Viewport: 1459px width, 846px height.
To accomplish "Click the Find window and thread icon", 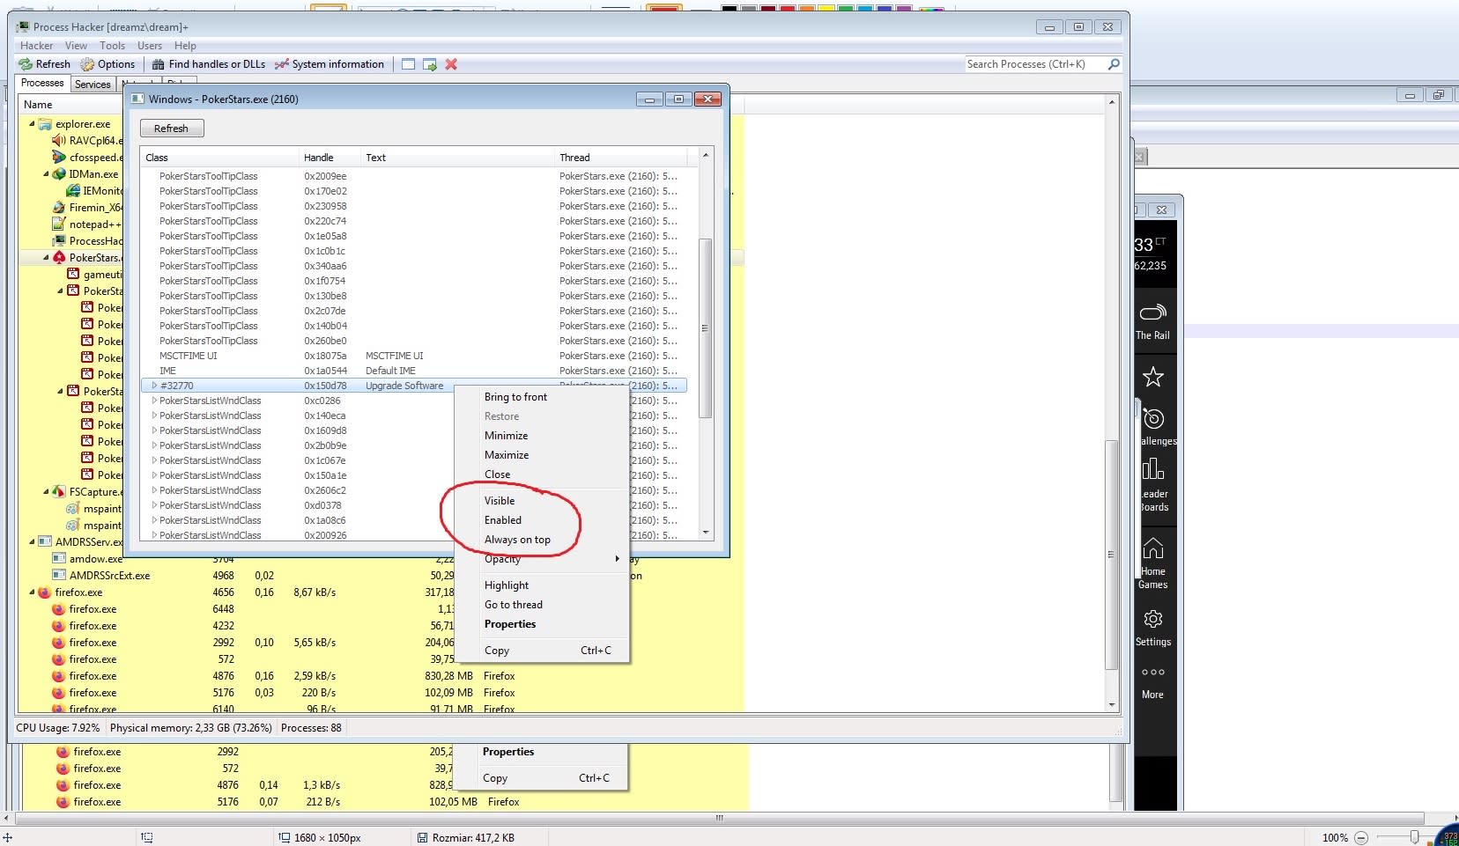I will pos(430,64).
